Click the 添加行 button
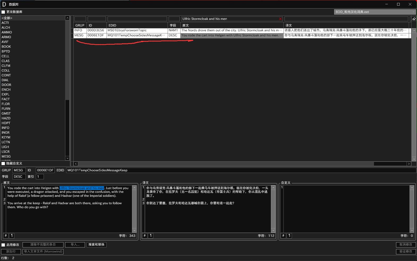 [11, 251]
